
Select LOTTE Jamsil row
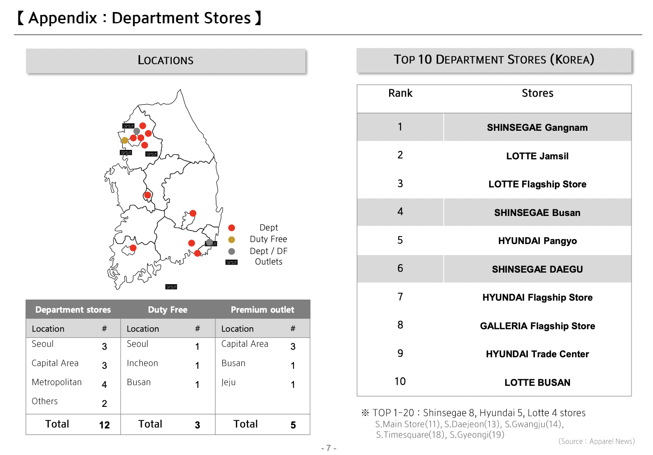click(494, 156)
